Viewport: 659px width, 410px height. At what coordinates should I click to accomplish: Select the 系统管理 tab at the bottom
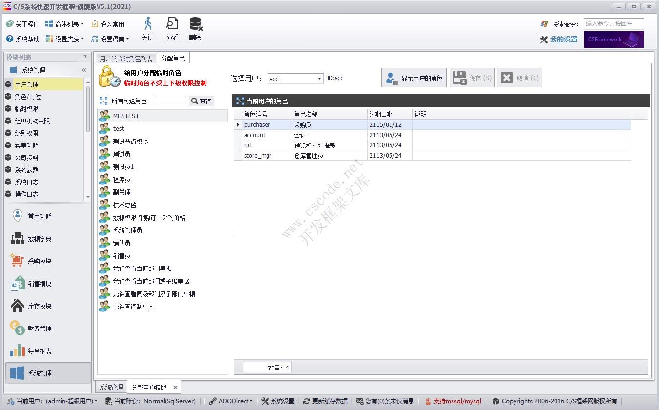point(111,387)
